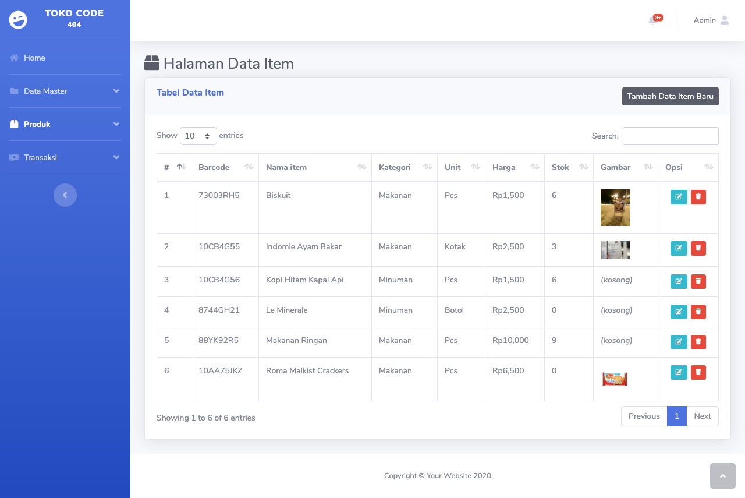Expand the Produk chevron
Viewport: 745px width, 498px height.
click(116, 124)
